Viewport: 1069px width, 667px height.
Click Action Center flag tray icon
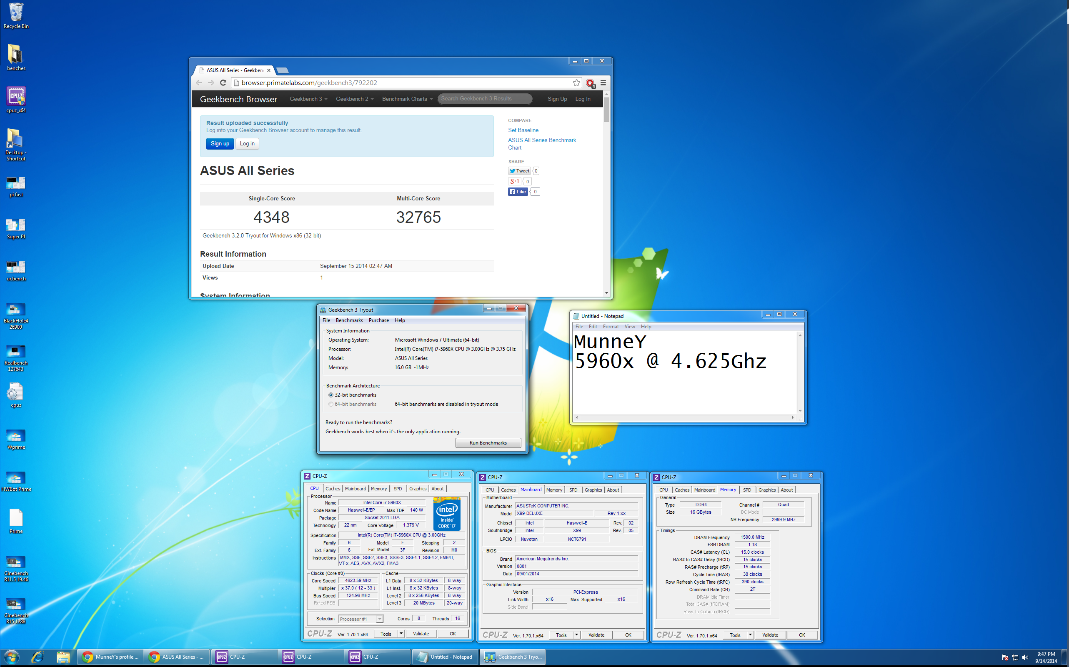(1005, 657)
